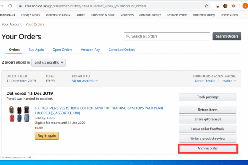
Task: Open the red shield extension icon
Action: (x=234, y=6)
